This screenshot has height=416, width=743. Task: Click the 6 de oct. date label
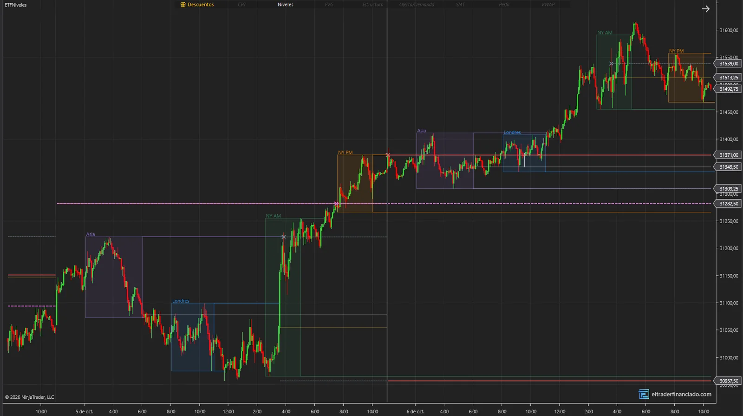[415, 411]
